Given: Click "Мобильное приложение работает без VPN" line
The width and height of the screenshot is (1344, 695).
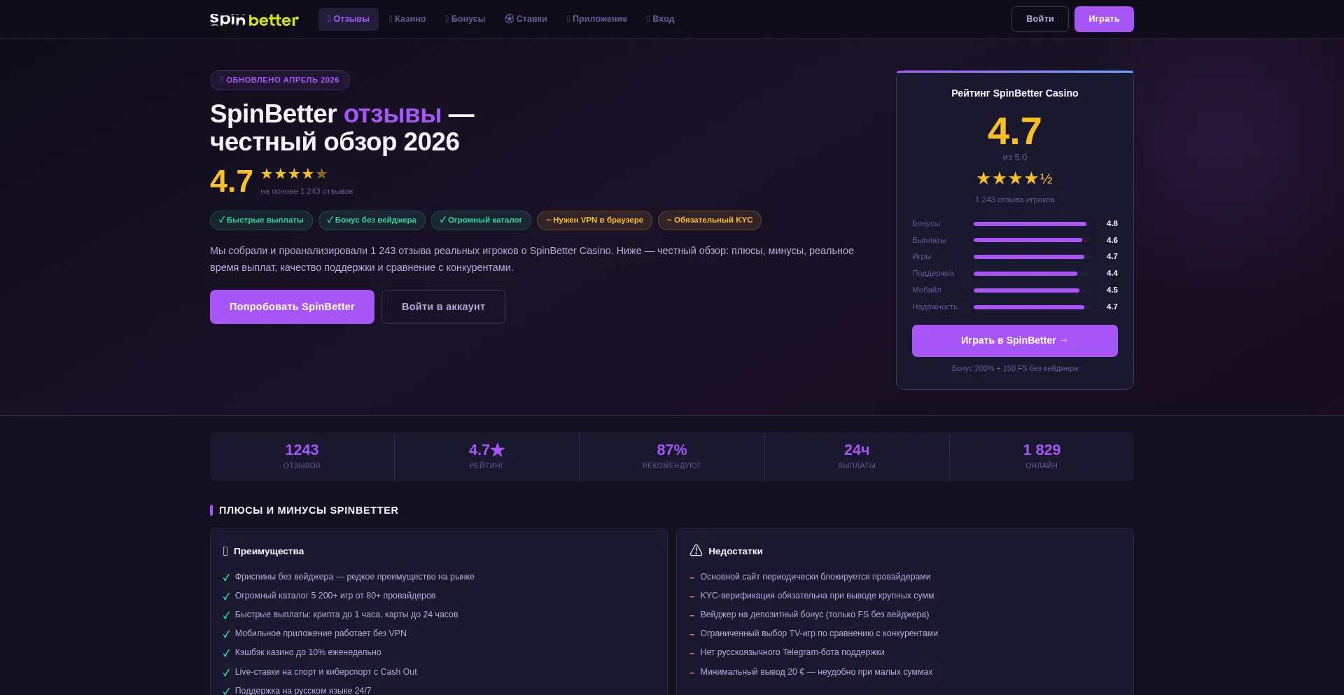Looking at the screenshot, I should point(321,633).
